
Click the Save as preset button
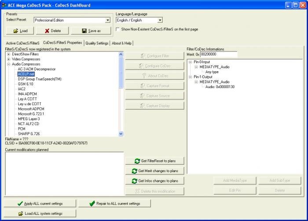91,31
